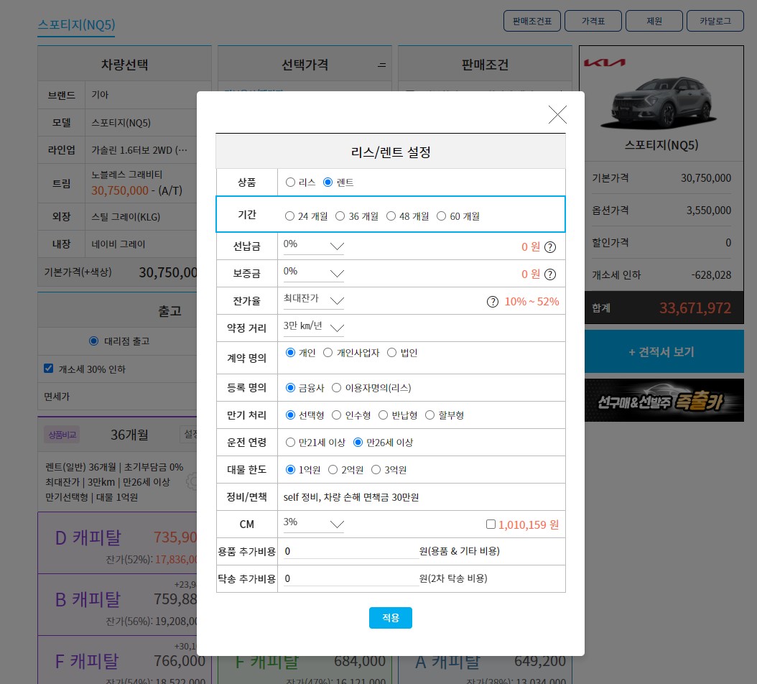The height and width of the screenshot is (684, 757).
Task: Click the 내장 네이비 그레이 field
Action: coord(140,244)
